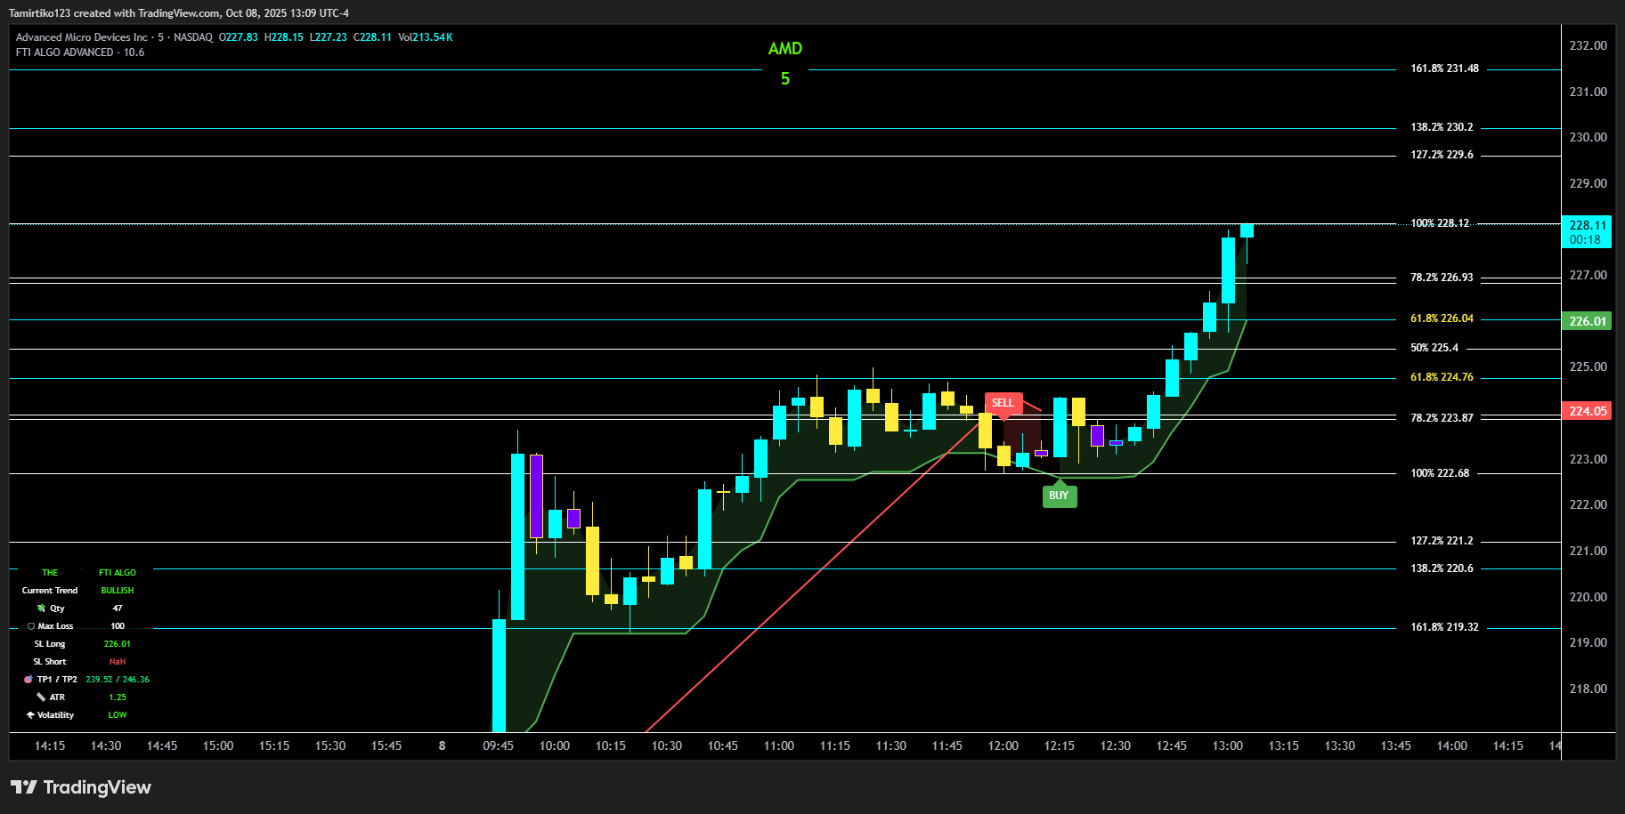Image resolution: width=1625 pixels, height=814 pixels.
Task: Click the TradingView logo at bottom left
Action: pos(26,787)
